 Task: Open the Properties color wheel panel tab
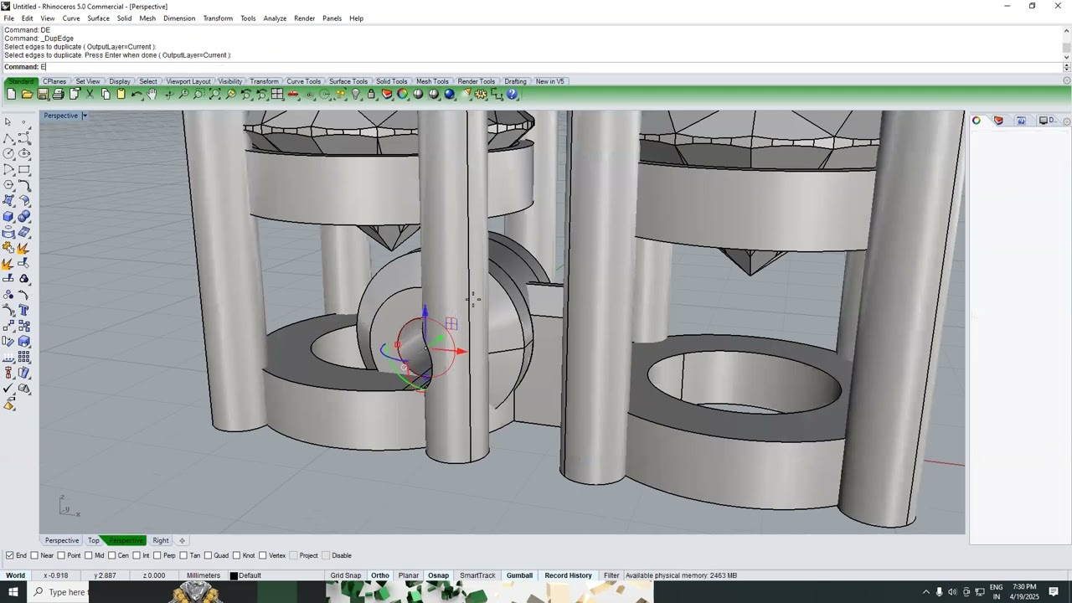point(977,121)
